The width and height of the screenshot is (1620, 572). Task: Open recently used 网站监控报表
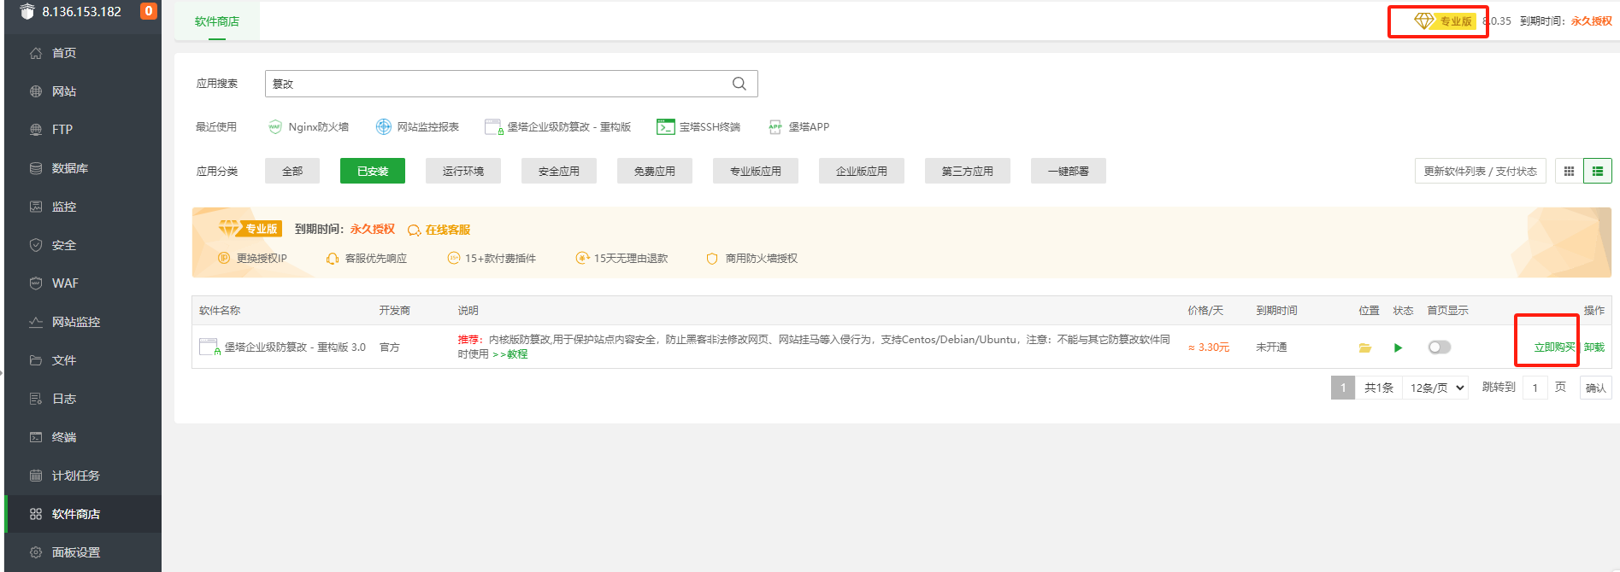(417, 127)
